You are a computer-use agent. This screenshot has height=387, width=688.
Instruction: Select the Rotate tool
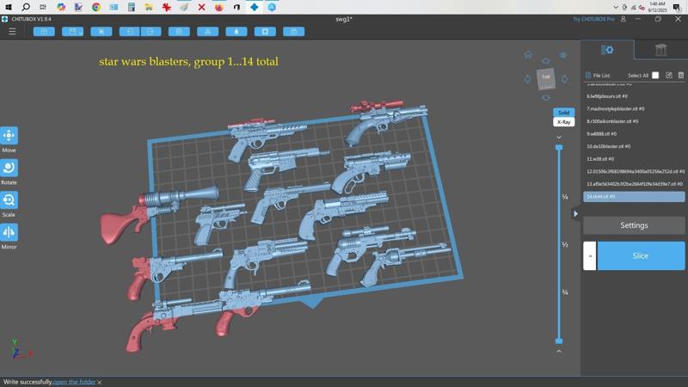pos(9,168)
